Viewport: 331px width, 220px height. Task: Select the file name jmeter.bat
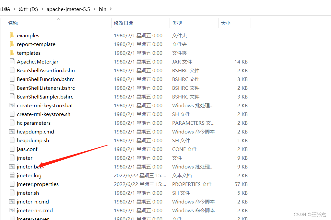(29, 167)
